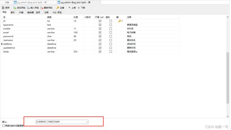Click design icon of active yg_admin tab
Image resolution: width=231 pixels, height=130 pixels.
point(59,2)
